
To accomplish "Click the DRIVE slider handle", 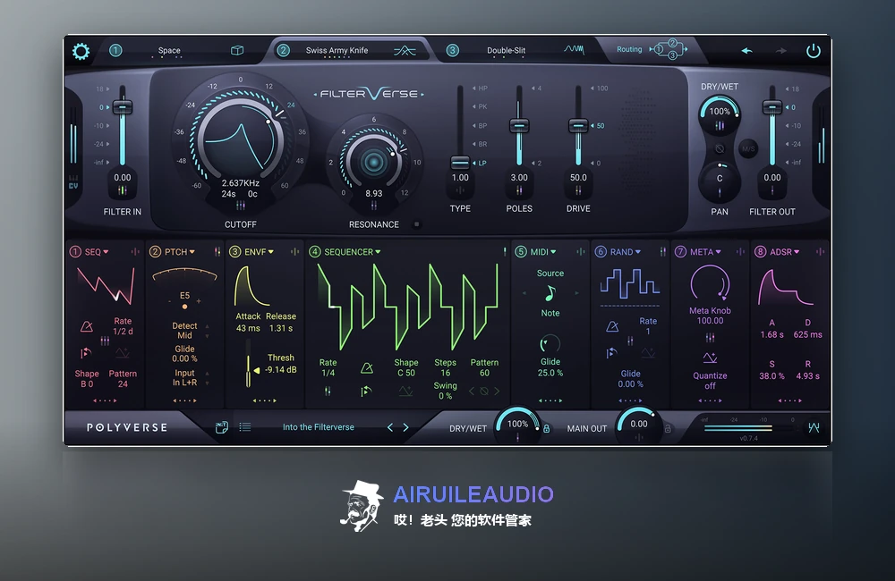I will 578,125.
